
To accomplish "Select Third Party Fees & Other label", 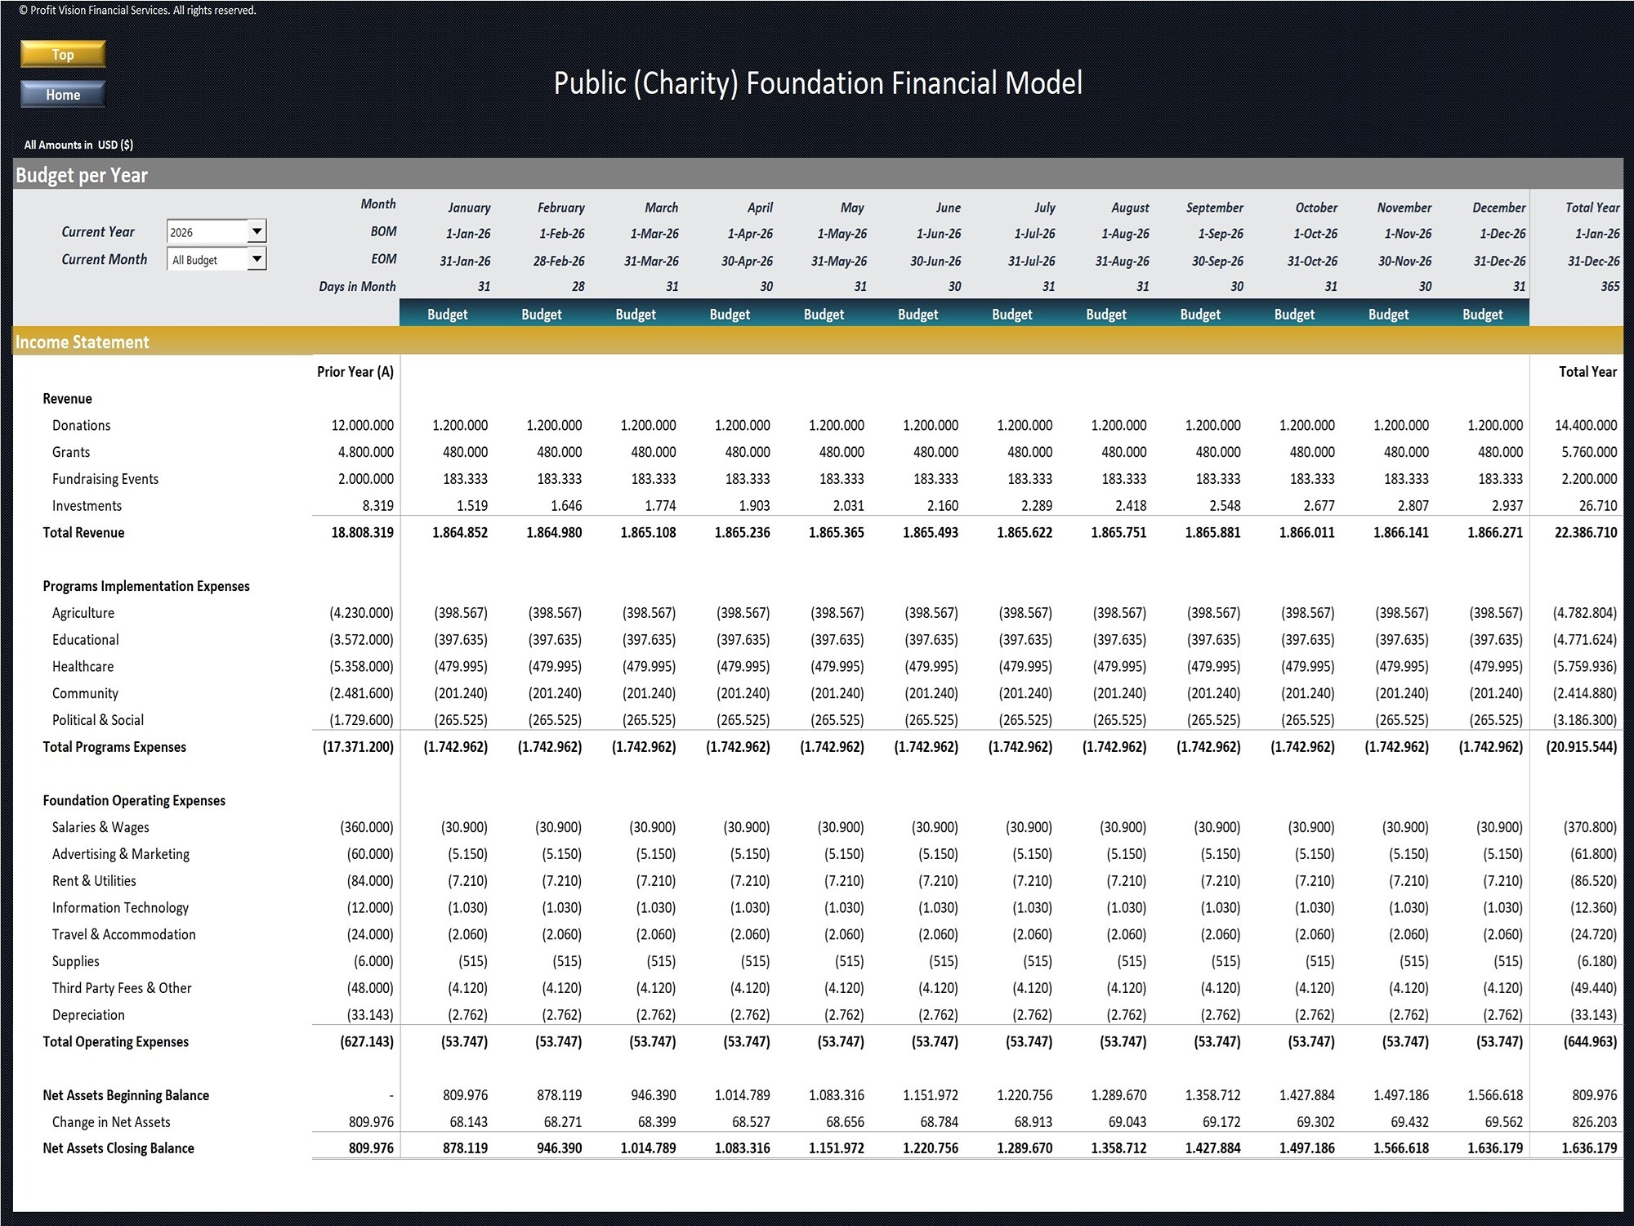I will (122, 988).
